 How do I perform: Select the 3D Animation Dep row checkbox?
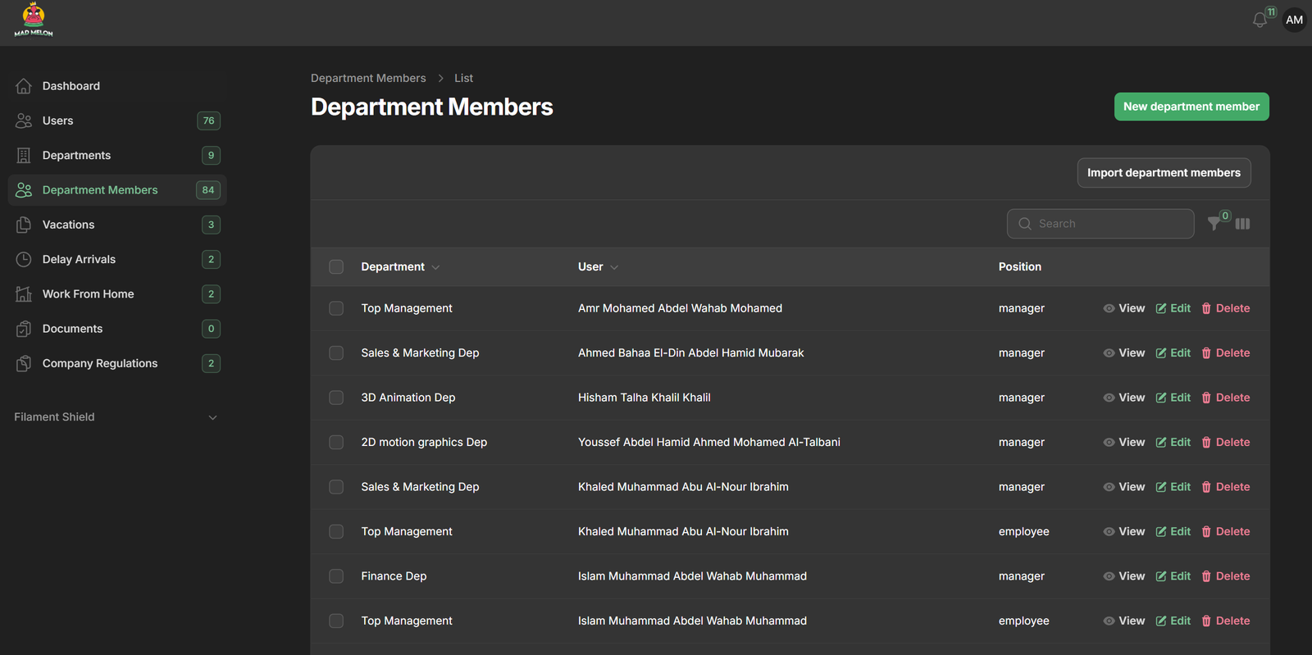(x=336, y=398)
